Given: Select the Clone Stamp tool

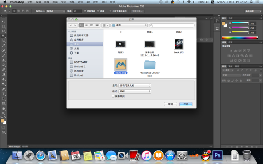Looking at the screenshot, I should (x=4, y=60).
